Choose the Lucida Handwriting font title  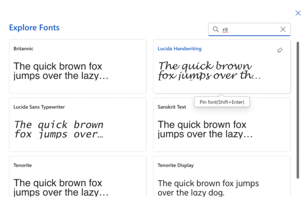[x=179, y=49]
